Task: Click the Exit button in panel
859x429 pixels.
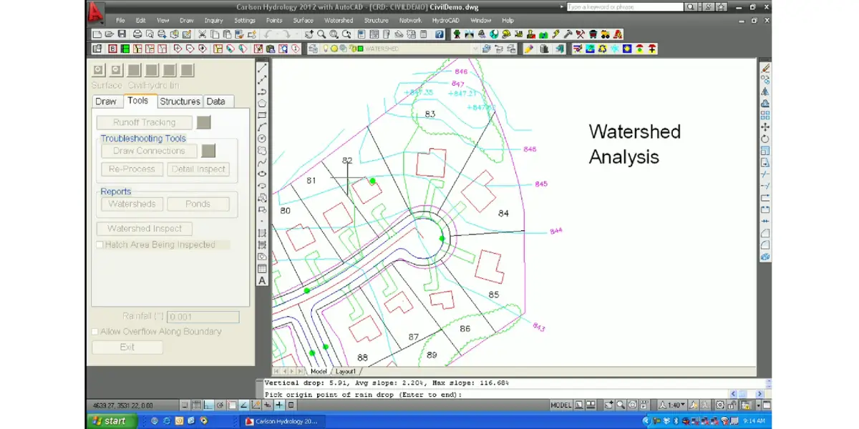Action: coord(127,347)
